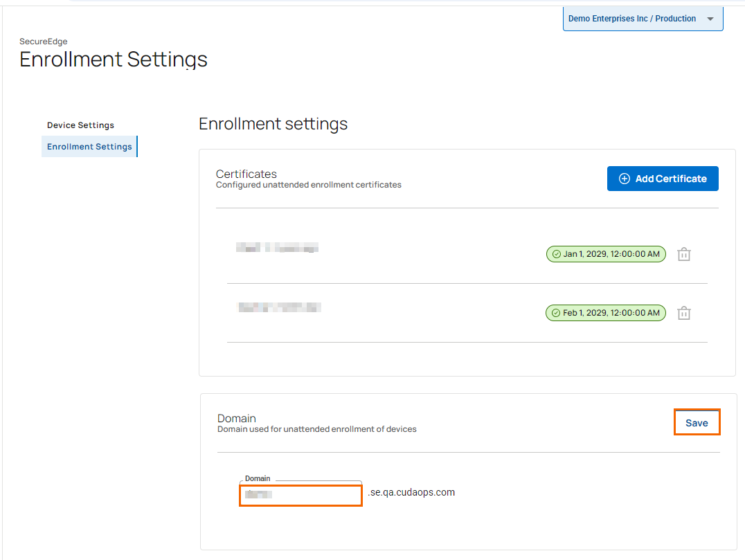Go to Device Settings in the sidebar

pyautogui.click(x=80, y=125)
